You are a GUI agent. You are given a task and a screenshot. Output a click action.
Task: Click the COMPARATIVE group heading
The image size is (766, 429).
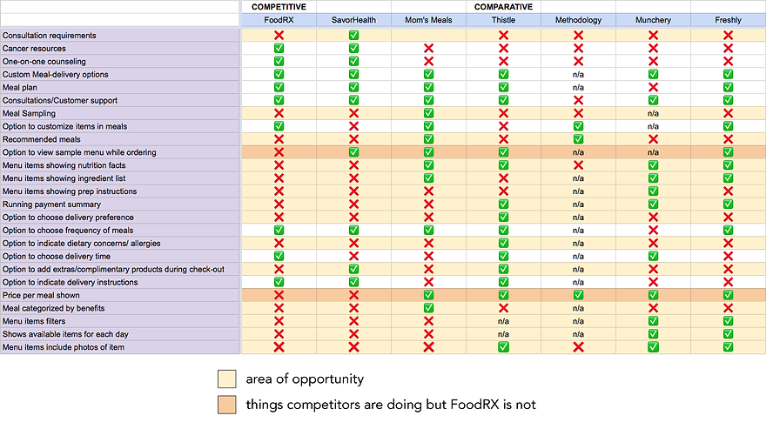(x=503, y=6)
